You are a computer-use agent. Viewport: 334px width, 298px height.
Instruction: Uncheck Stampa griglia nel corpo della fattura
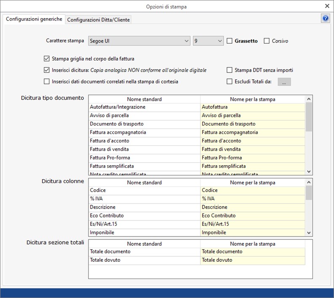click(x=46, y=59)
